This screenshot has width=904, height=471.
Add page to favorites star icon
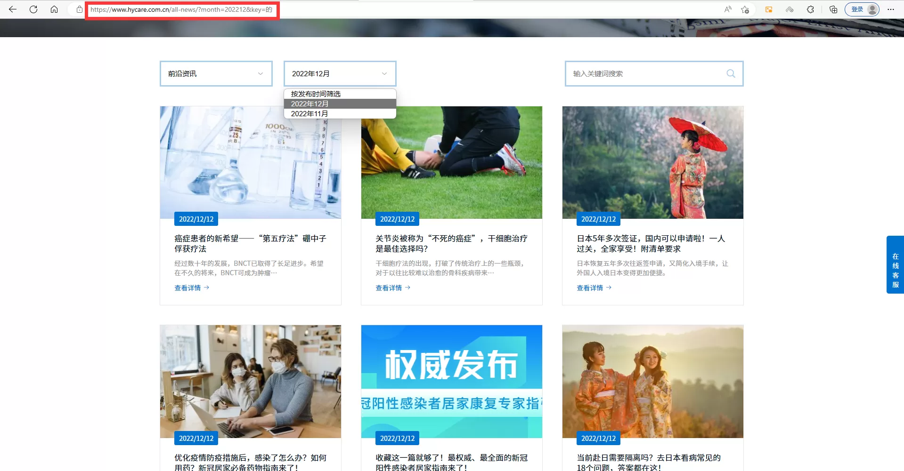click(745, 9)
